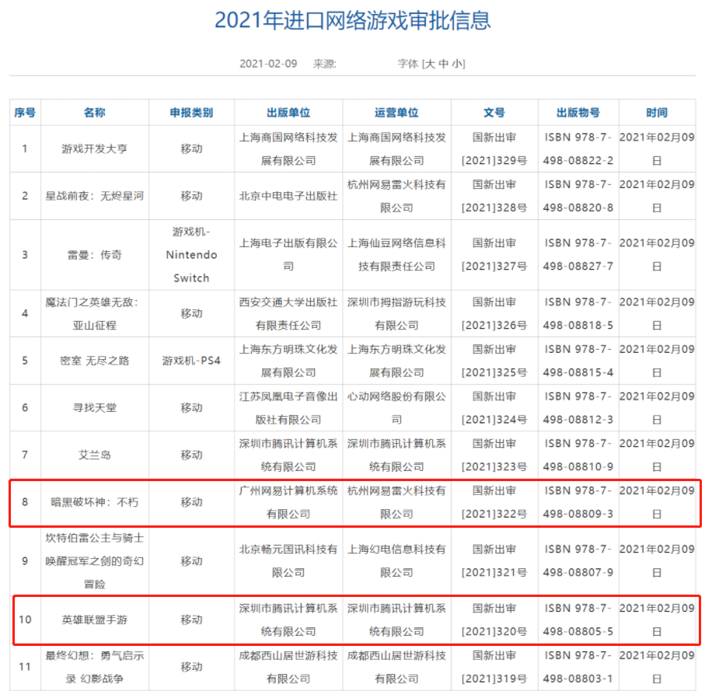The height and width of the screenshot is (691, 705).
Task: Select game name 游戏开发大亨
Action: pyautogui.click(x=94, y=148)
